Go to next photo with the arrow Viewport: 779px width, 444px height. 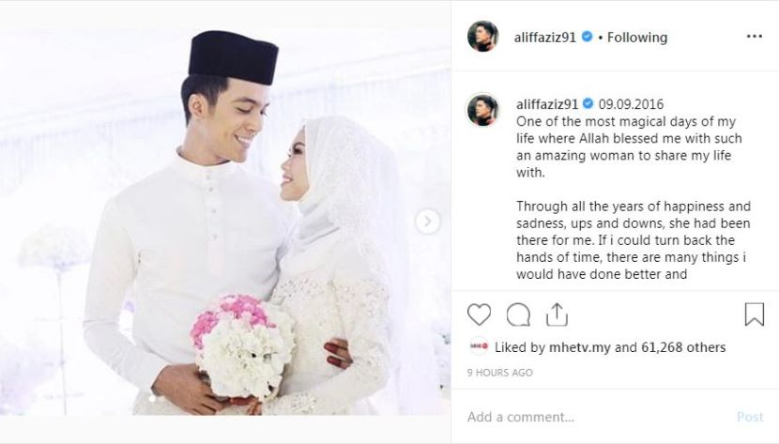pyautogui.click(x=427, y=222)
